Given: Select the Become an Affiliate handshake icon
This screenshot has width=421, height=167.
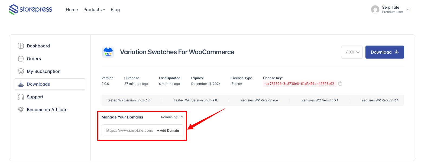Looking at the screenshot, I should click(x=21, y=110).
